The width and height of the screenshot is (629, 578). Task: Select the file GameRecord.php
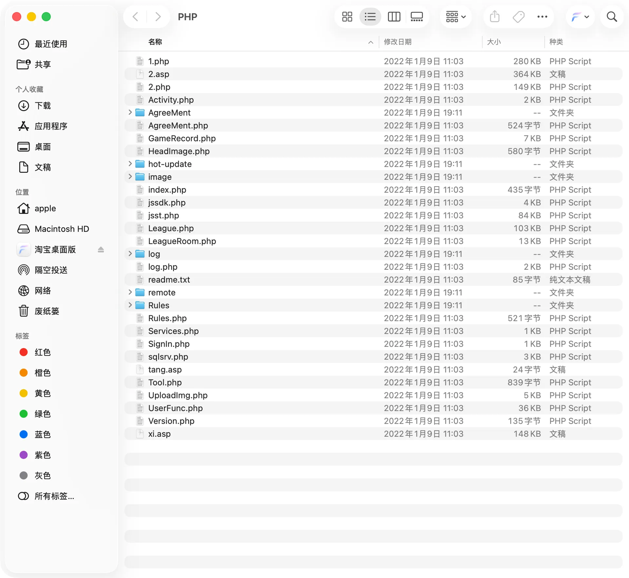pos(373,138)
